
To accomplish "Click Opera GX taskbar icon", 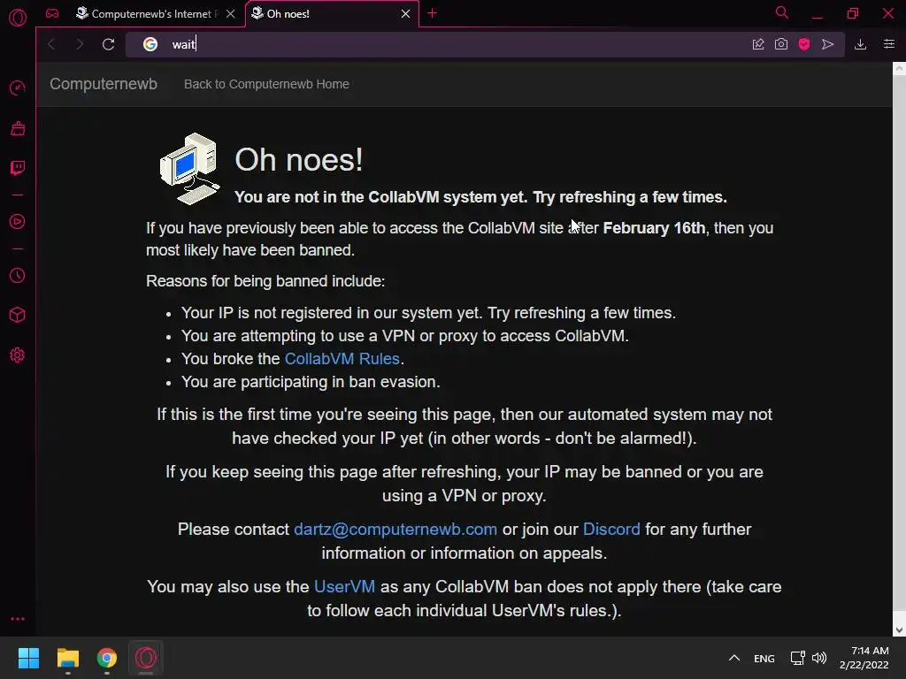I will (x=146, y=658).
